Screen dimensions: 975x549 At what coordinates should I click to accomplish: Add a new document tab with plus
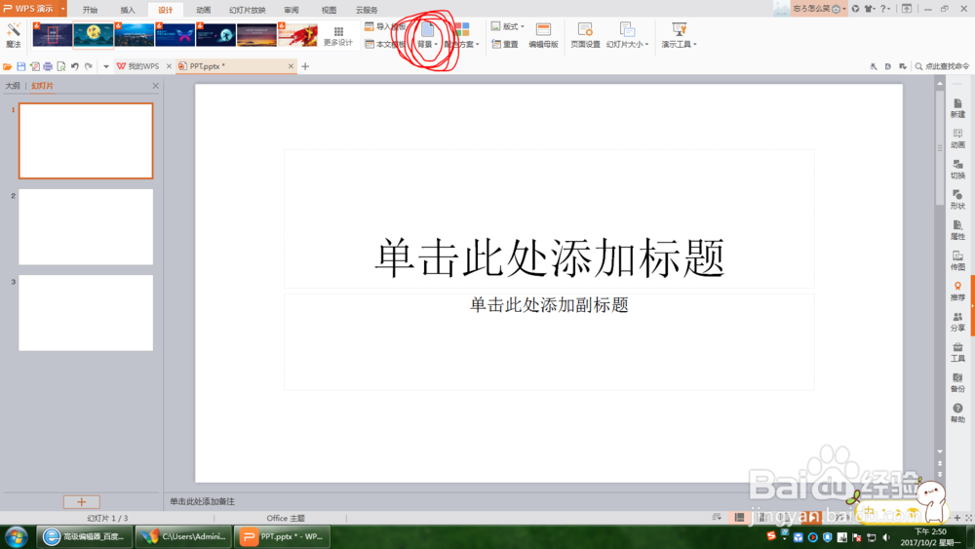pyautogui.click(x=305, y=66)
